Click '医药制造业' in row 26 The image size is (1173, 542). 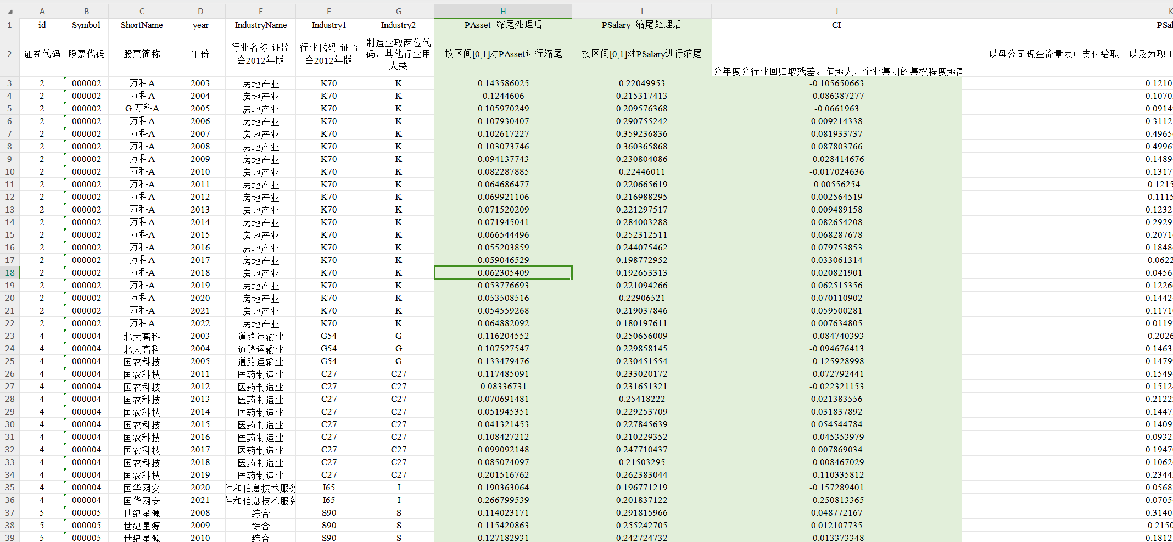point(261,373)
